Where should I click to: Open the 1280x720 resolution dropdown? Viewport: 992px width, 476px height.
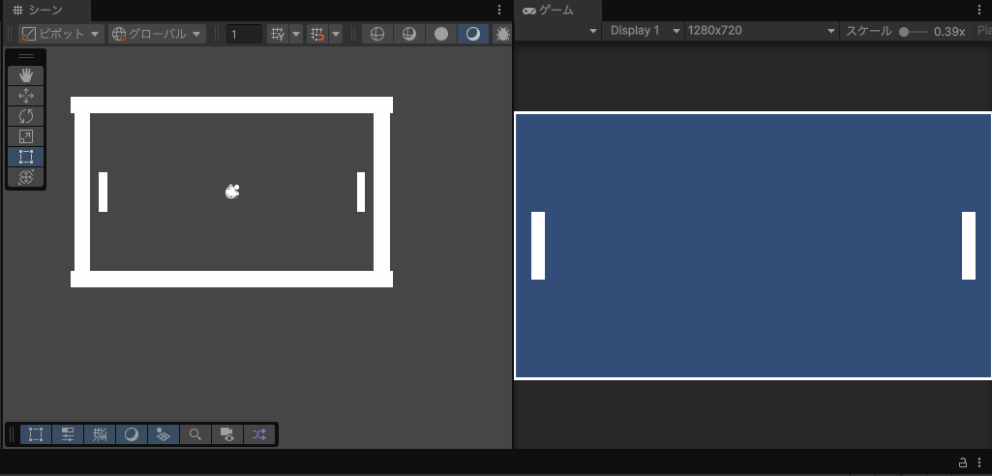[x=762, y=31]
